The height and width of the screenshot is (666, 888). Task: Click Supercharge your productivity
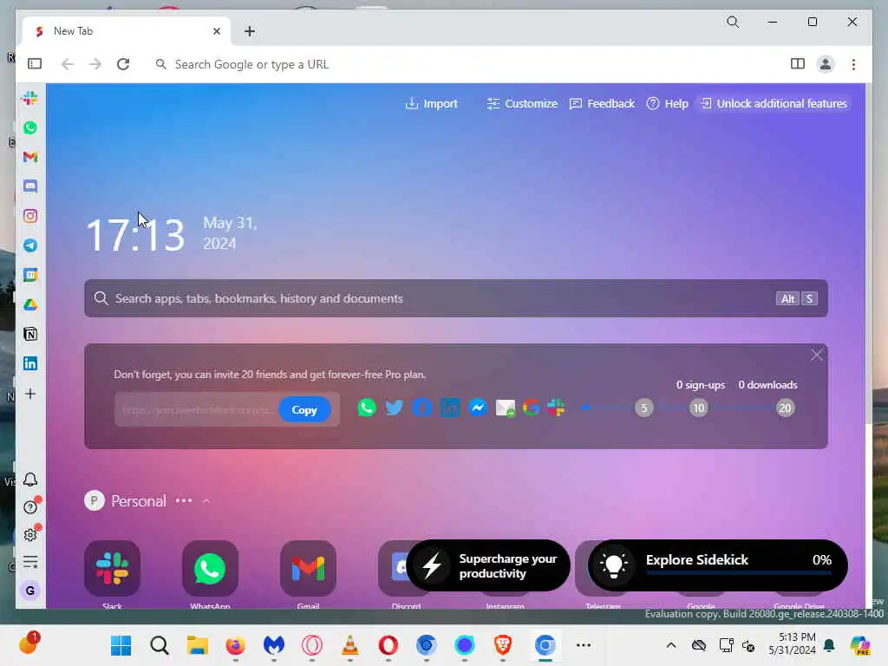click(x=488, y=565)
